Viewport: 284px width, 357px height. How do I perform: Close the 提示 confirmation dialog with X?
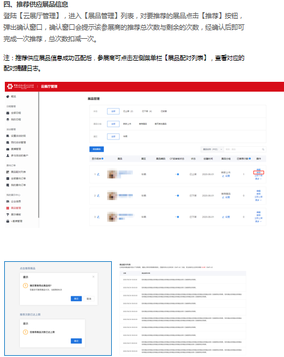[93, 276]
